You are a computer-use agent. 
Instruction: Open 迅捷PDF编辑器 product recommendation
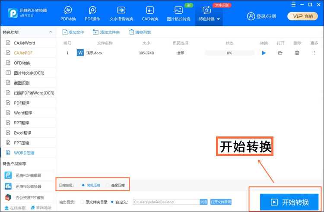pos(29,175)
